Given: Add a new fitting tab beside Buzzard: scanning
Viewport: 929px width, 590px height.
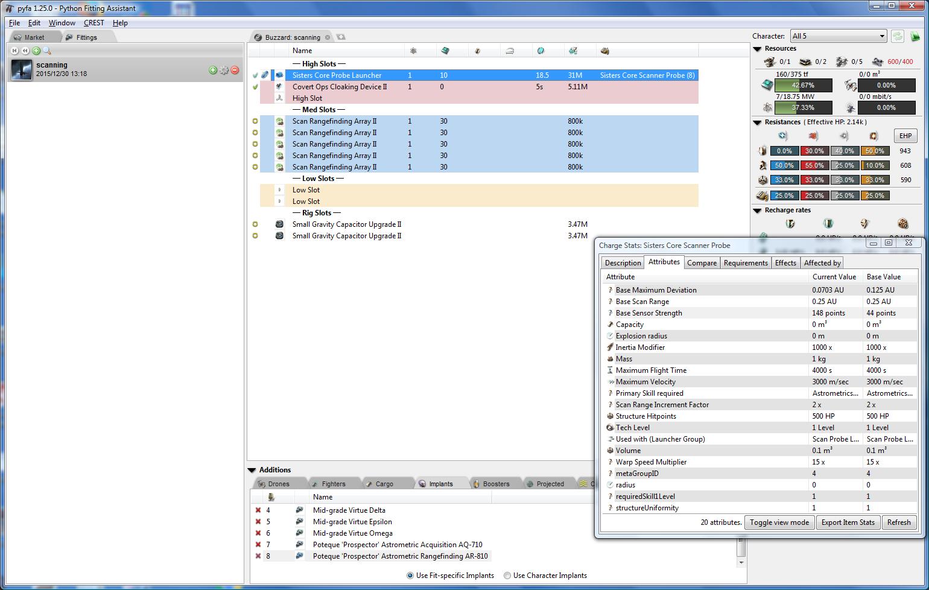Looking at the screenshot, I should (341, 37).
